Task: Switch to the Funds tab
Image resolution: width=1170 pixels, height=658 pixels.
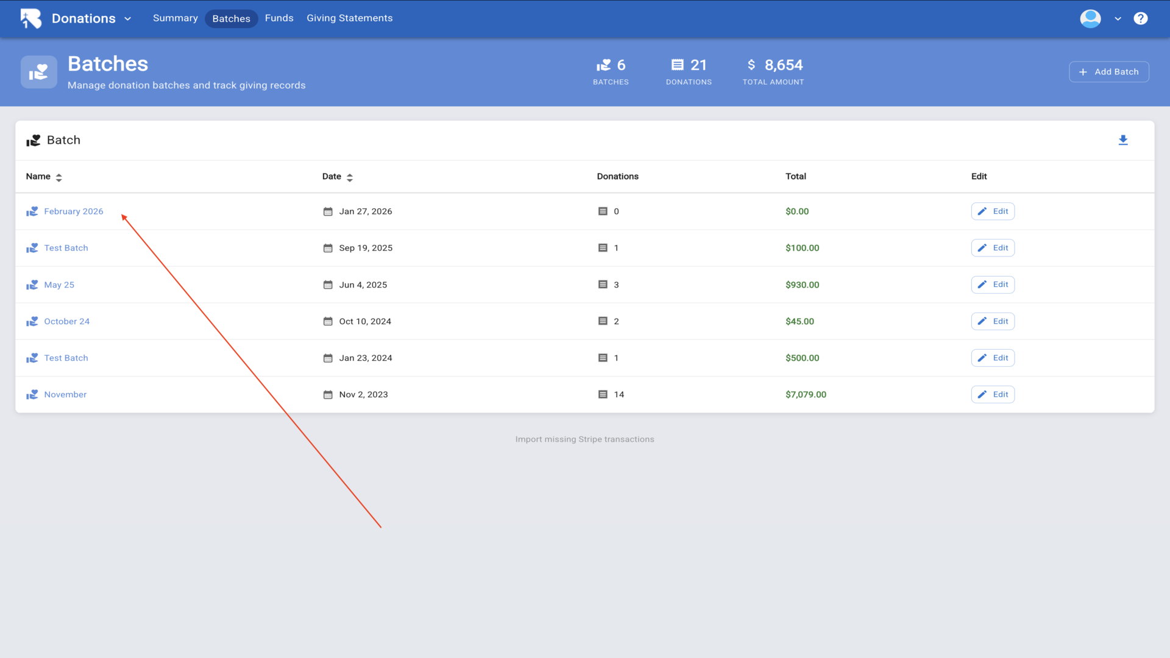Action: click(279, 18)
